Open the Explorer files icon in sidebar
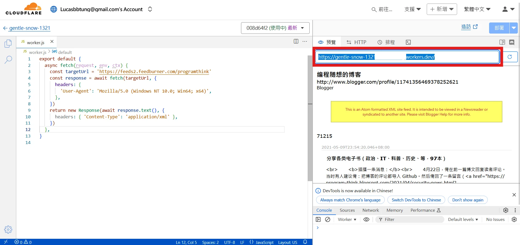 coord(8,44)
